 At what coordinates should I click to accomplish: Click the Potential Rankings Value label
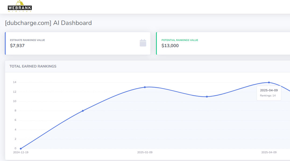180,40
